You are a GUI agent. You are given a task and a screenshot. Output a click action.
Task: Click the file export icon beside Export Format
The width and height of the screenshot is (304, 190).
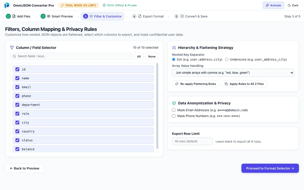coord(140,16)
